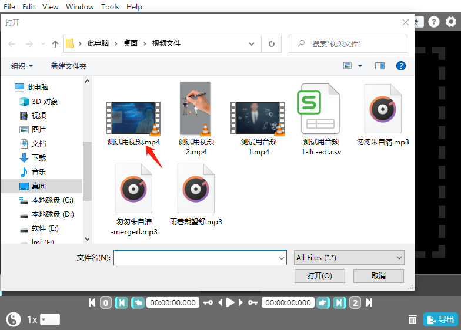Play the video

click(x=230, y=303)
